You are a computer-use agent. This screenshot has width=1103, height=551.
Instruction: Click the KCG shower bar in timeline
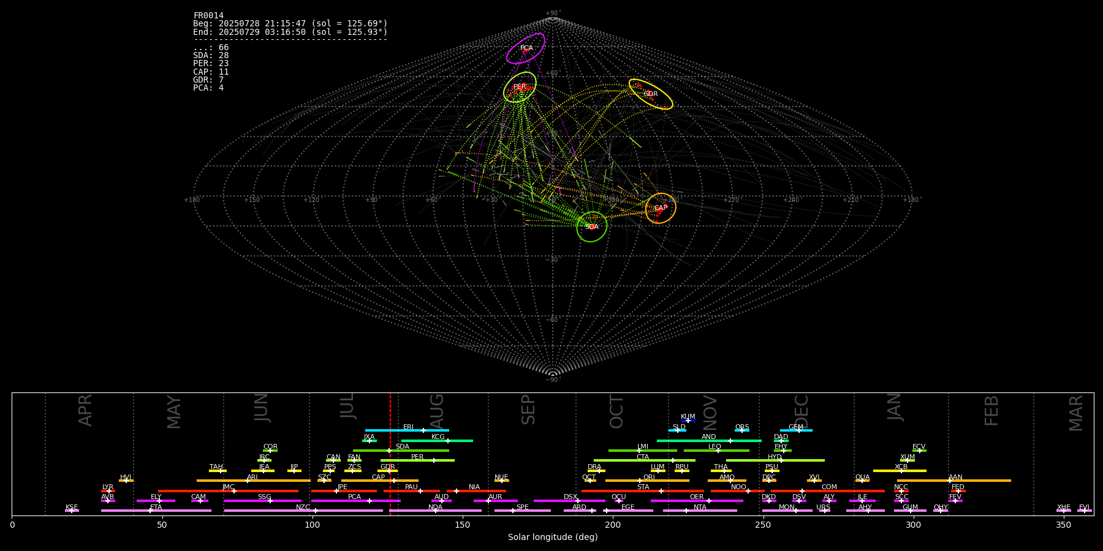pos(437,440)
